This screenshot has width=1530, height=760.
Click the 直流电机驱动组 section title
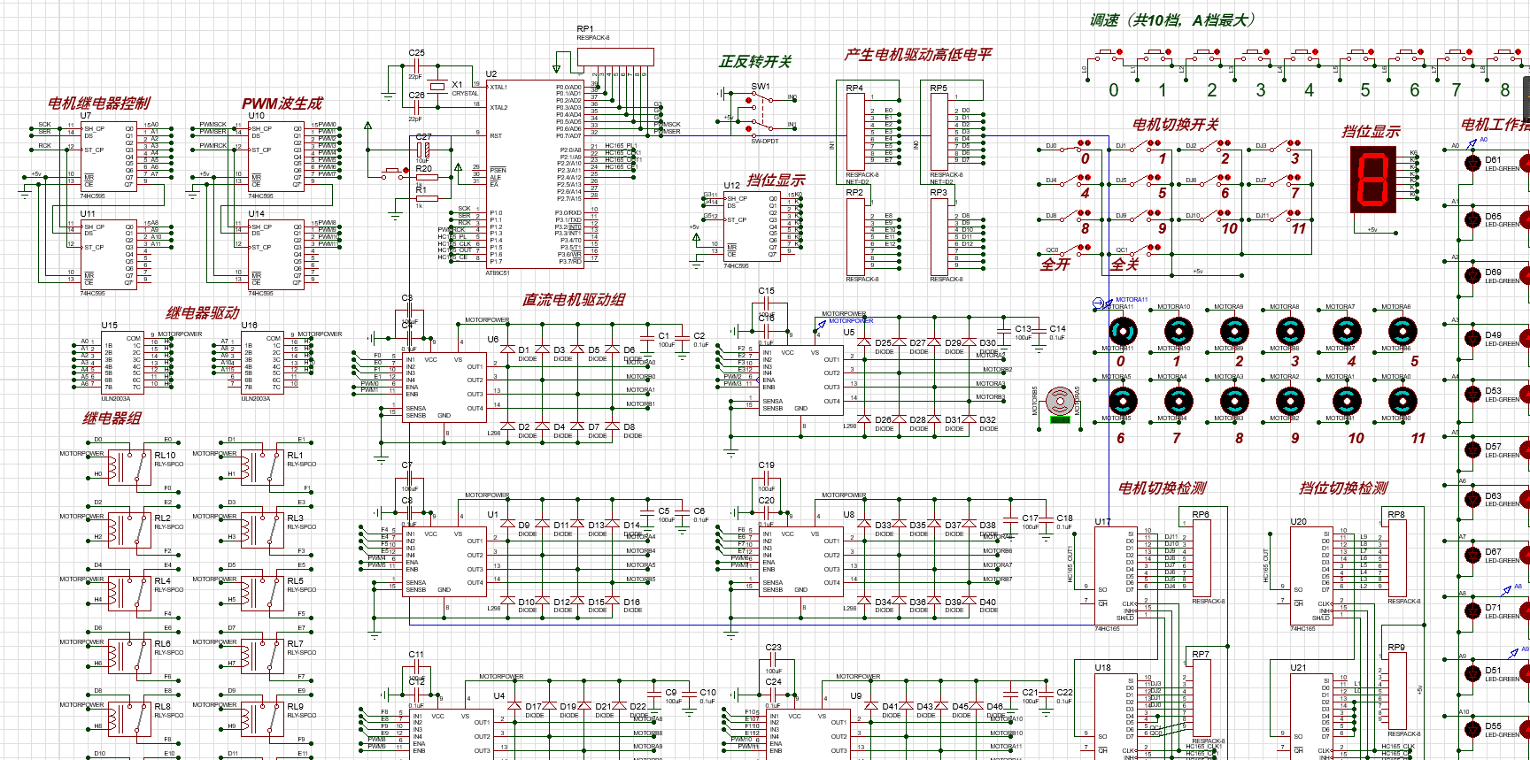pyautogui.click(x=574, y=300)
